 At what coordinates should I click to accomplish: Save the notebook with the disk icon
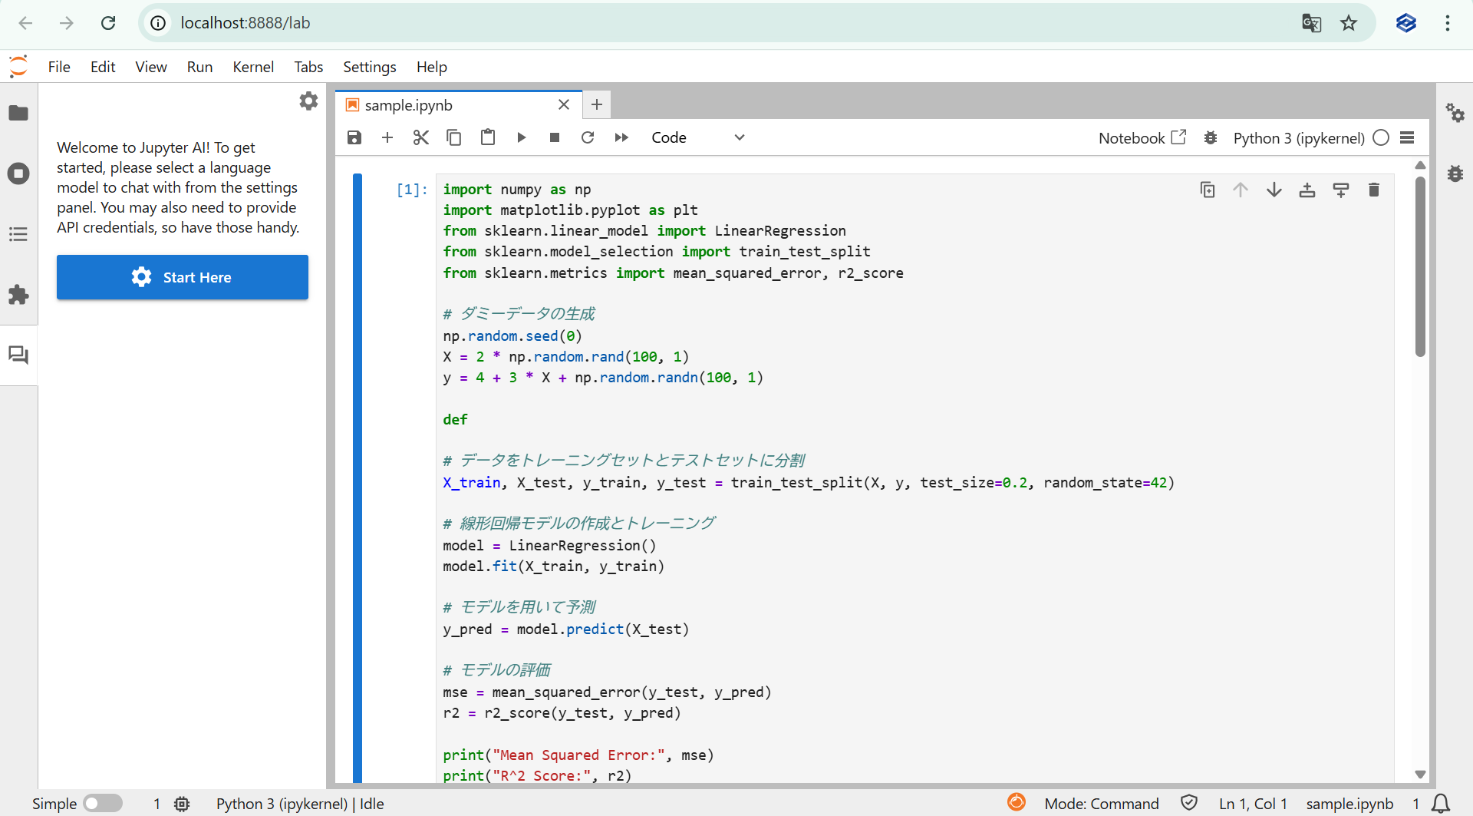pyautogui.click(x=354, y=137)
